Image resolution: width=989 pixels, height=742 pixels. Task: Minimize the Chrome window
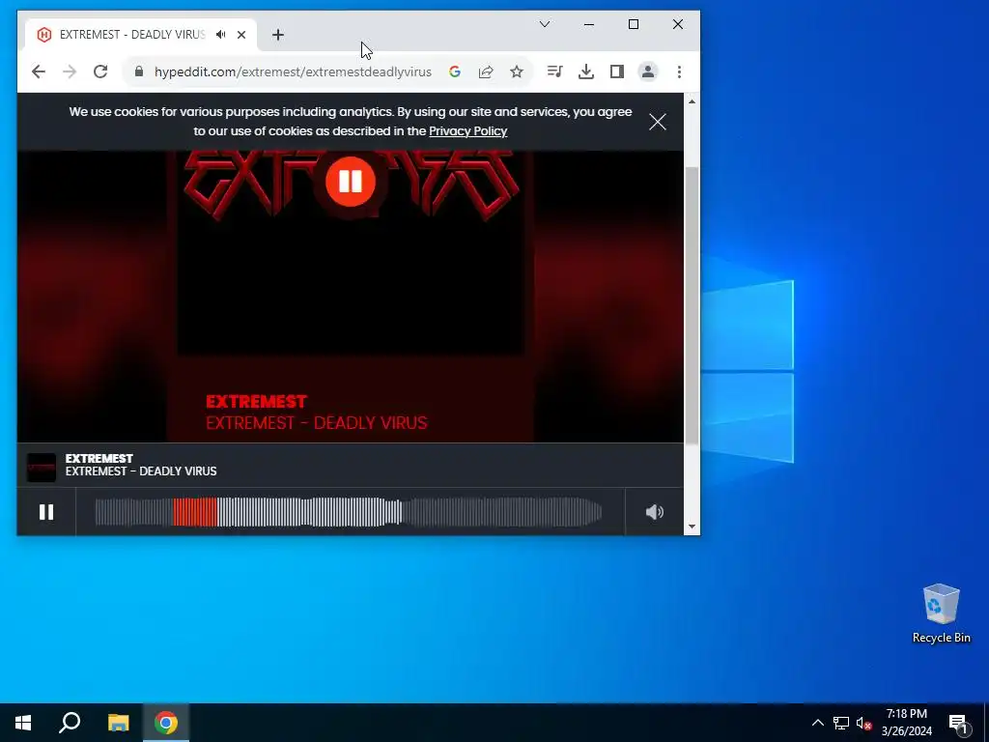pyautogui.click(x=589, y=24)
